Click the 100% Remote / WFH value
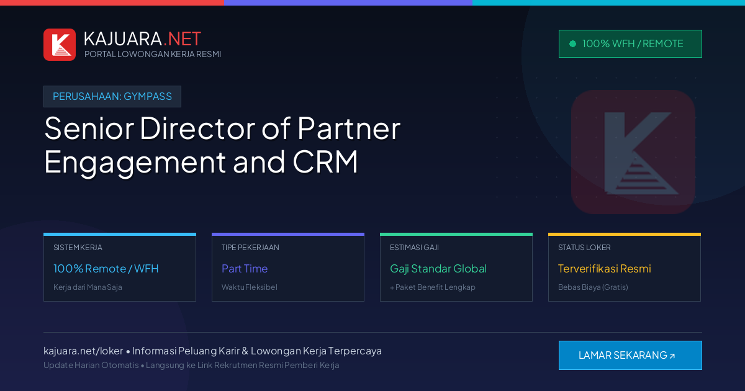The height and width of the screenshot is (391, 745). pos(106,269)
